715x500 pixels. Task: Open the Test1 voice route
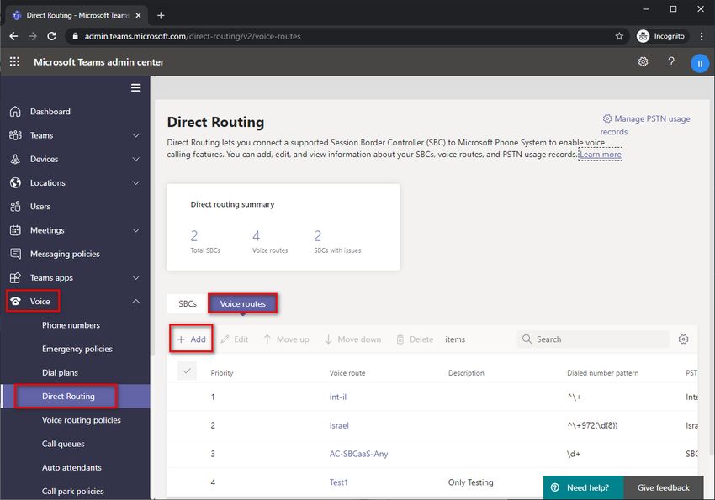[338, 482]
